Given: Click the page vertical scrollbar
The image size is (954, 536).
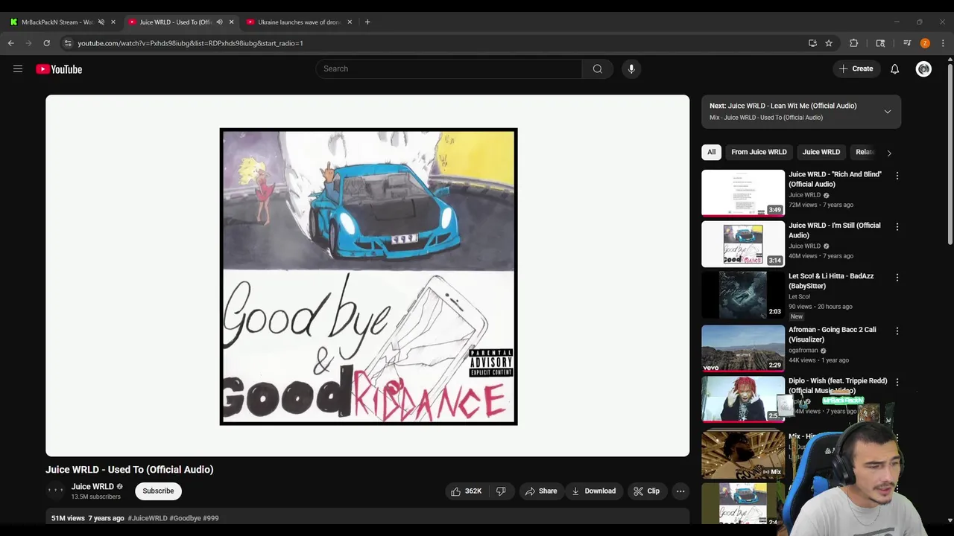Looking at the screenshot, I should point(950,155).
